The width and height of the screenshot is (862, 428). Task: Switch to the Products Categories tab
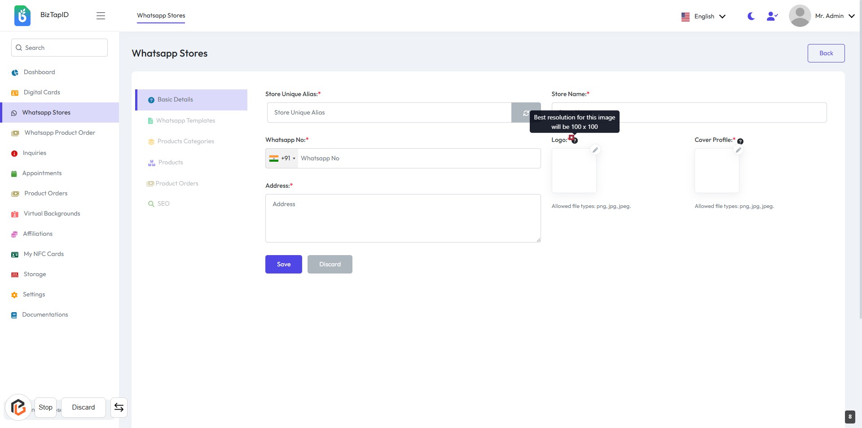[185, 141]
